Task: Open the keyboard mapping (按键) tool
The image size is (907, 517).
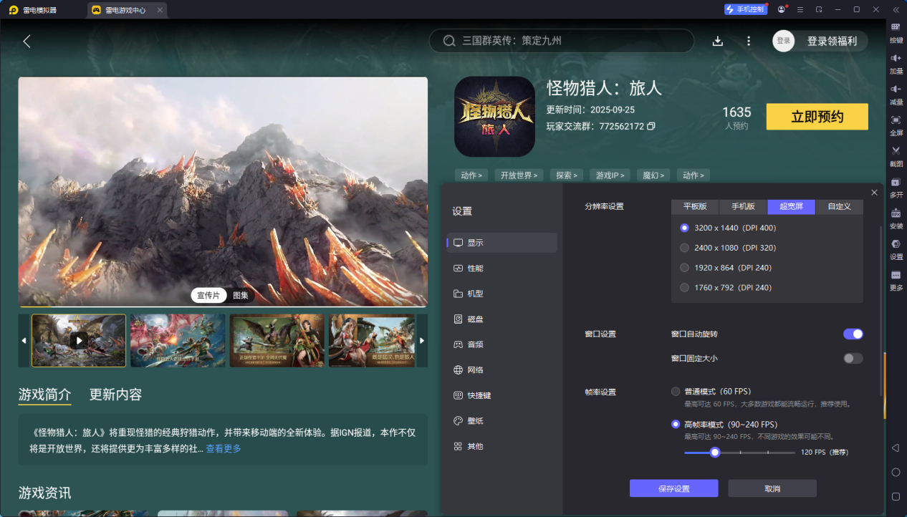Action: [896, 27]
